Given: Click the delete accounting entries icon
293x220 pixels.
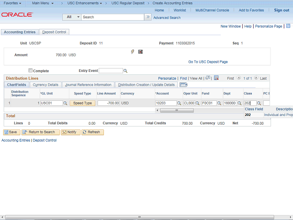Looking at the screenshot, I should pyautogui.click(x=141, y=52).
